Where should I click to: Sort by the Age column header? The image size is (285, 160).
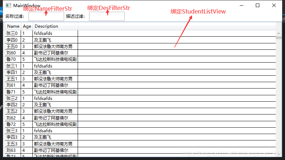27,26
